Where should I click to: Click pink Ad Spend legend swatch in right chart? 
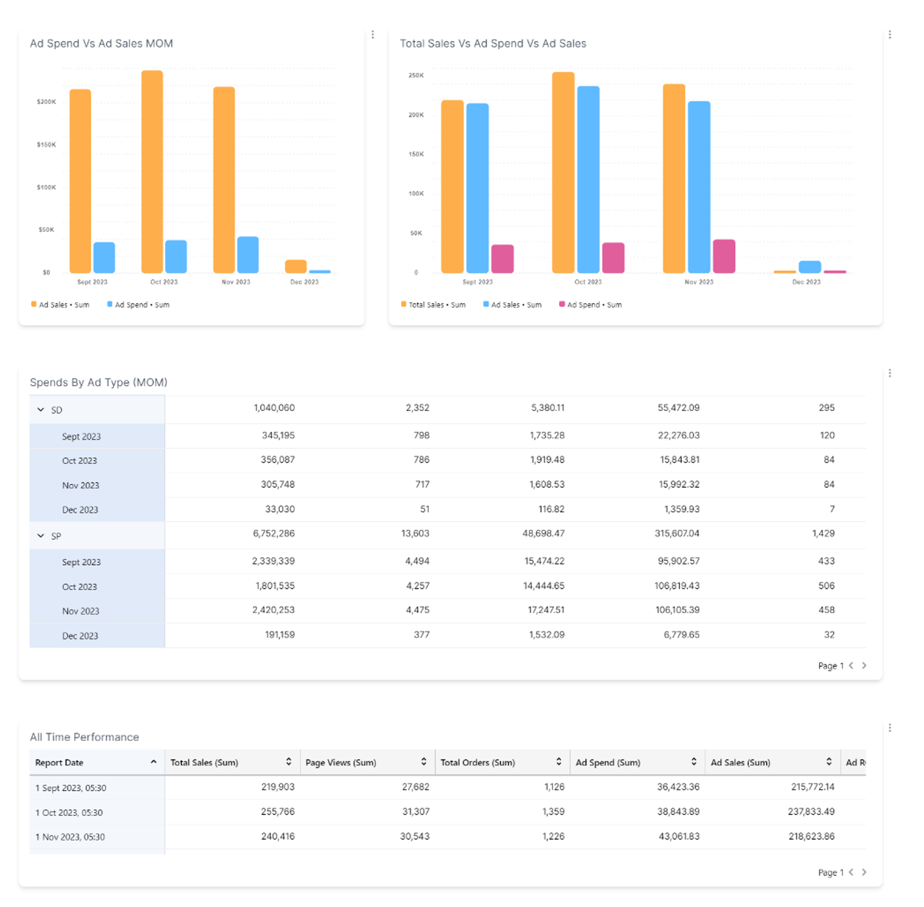tap(562, 304)
